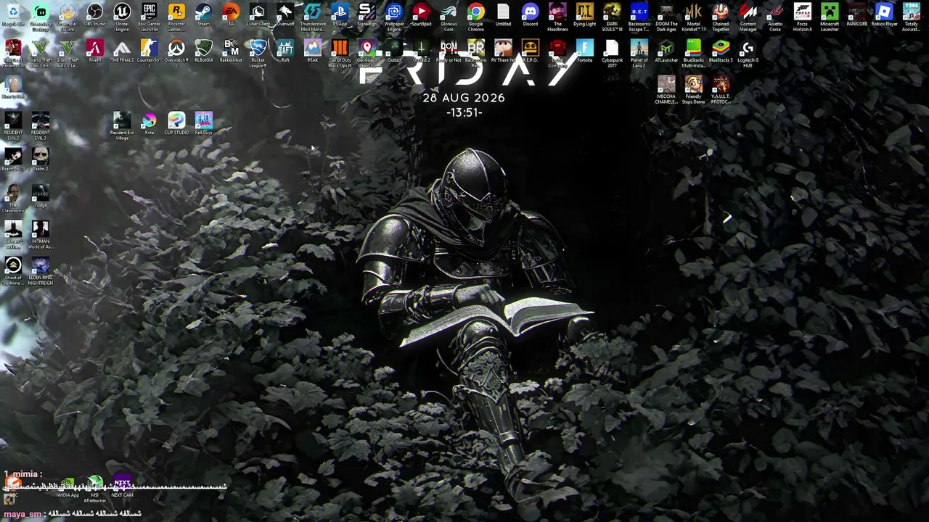Click the Cyberpunk 2077 file icon
Viewport: 929px width, 522px height.
(x=612, y=54)
